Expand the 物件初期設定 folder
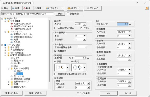The width and height of the screenshot is (150, 97). (x=5, y=53)
